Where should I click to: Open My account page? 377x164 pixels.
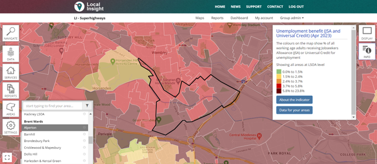pos(264,18)
